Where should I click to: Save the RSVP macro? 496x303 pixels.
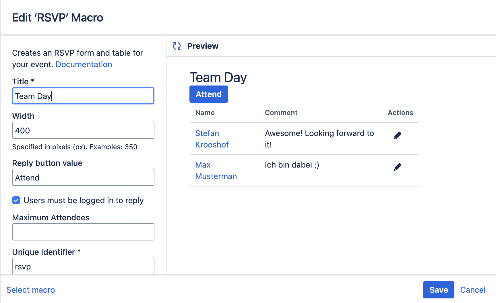pyautogui.click(x=438, y=290)
